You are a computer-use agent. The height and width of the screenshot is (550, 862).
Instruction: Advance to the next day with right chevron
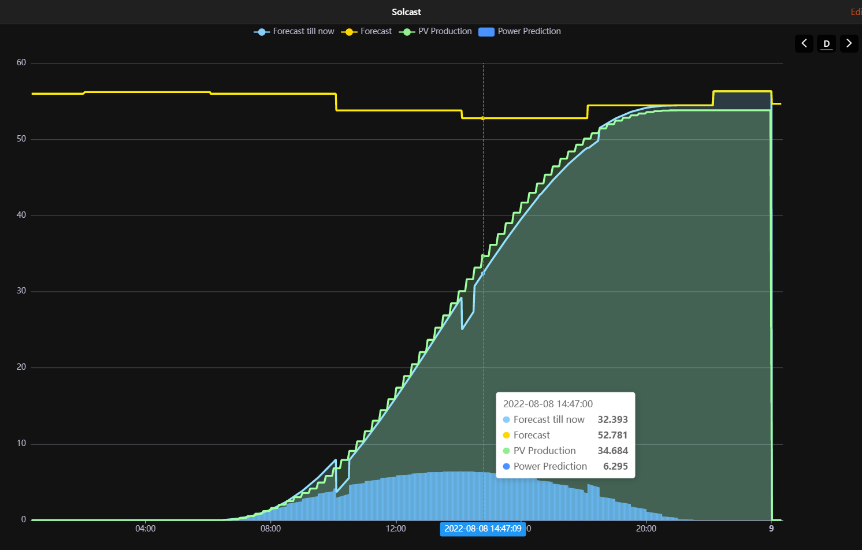tap(849, 43)
